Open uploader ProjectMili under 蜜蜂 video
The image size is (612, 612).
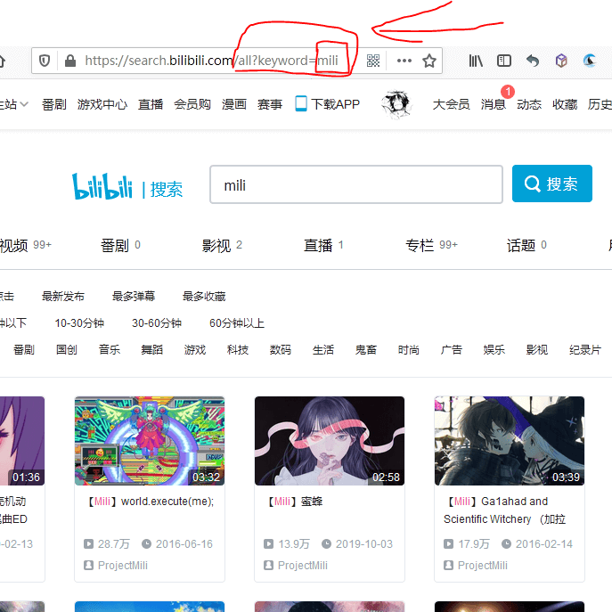click(303, 565)
